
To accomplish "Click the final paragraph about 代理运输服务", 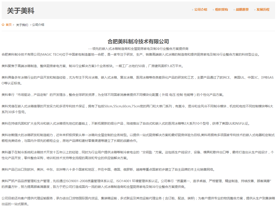I will pyautogui.click(x=138, y=201).
